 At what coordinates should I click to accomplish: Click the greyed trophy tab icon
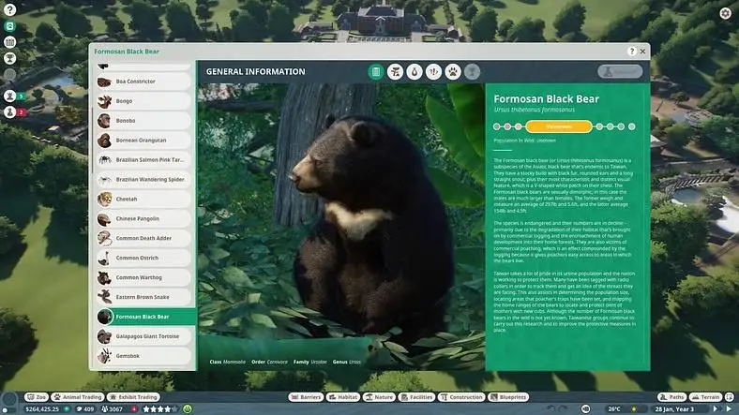click(x=472, y=72)
